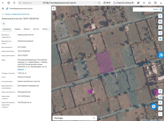
Task: Click the cadastral value 142 232,09 руб.
Action: click(x=24, y=96)
